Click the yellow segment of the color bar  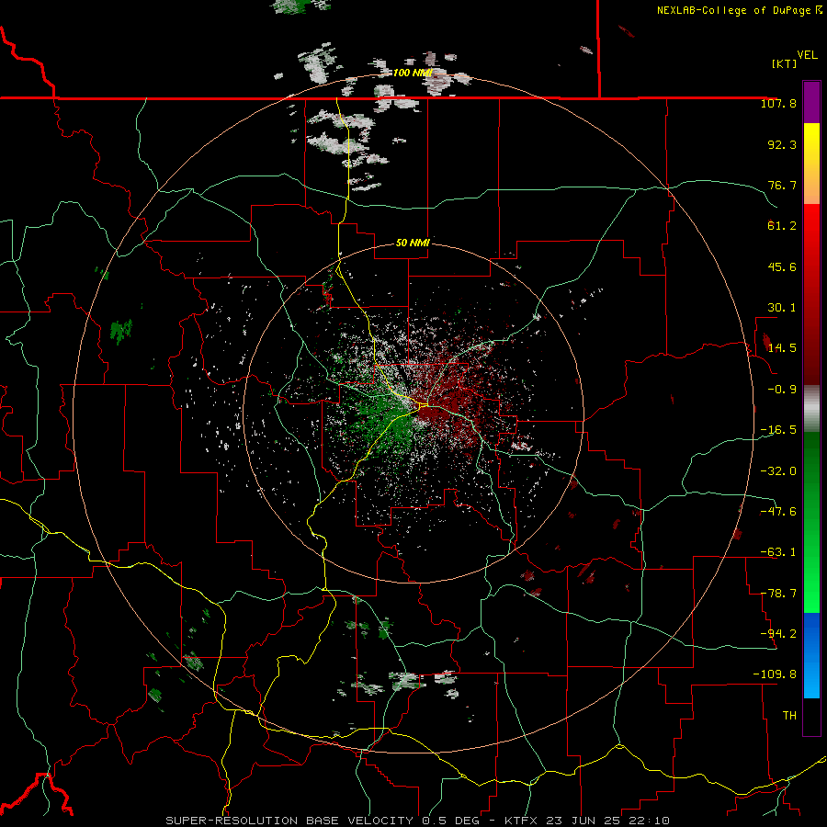point(811,145)
